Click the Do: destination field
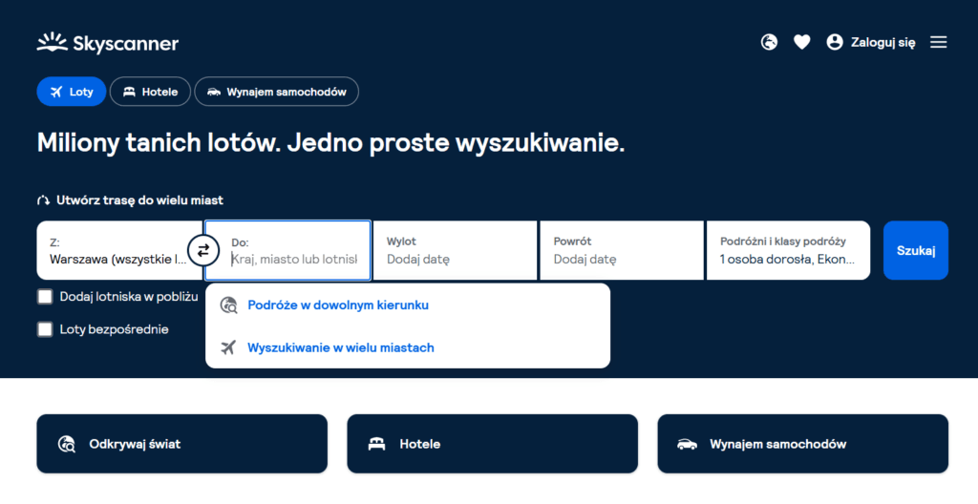The image size is (978, 504). point(287,251)
